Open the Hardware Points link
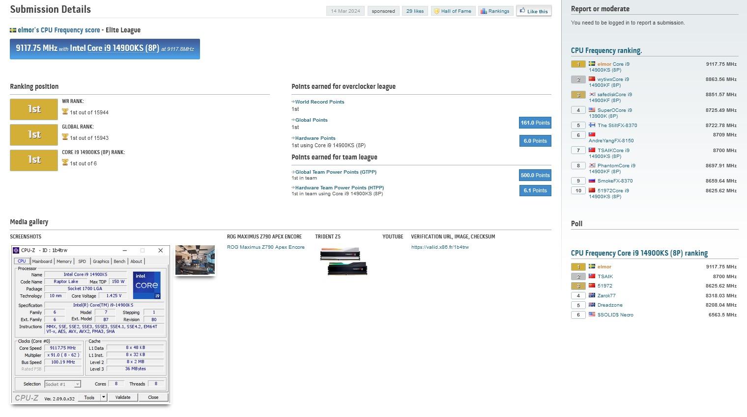Viewport: 747px width, 417px height. (x=316, y=138)
